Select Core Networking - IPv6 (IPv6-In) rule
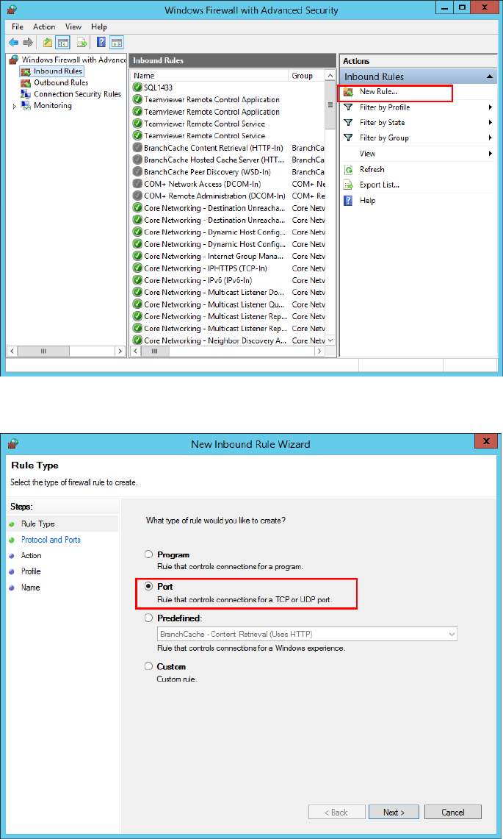This screenshot has height=839, width=503. pos(228,280)
